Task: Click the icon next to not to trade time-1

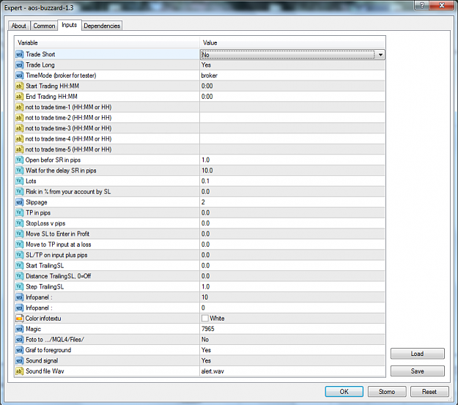Action: pos(19,107)
